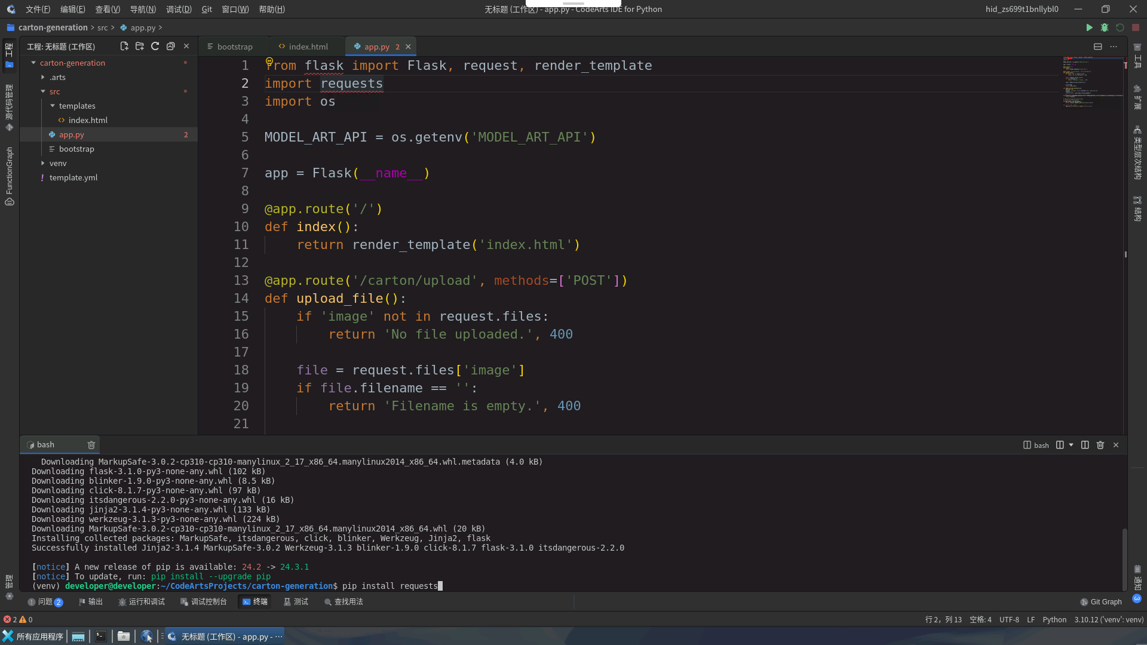The image size is (1147, 645).
Task: Click the new file icon in project panel
Action: pos(124,46)
